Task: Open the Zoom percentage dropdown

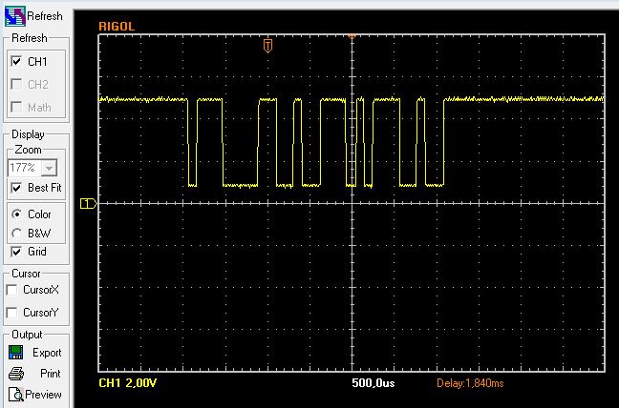Action: coord(50,168)
